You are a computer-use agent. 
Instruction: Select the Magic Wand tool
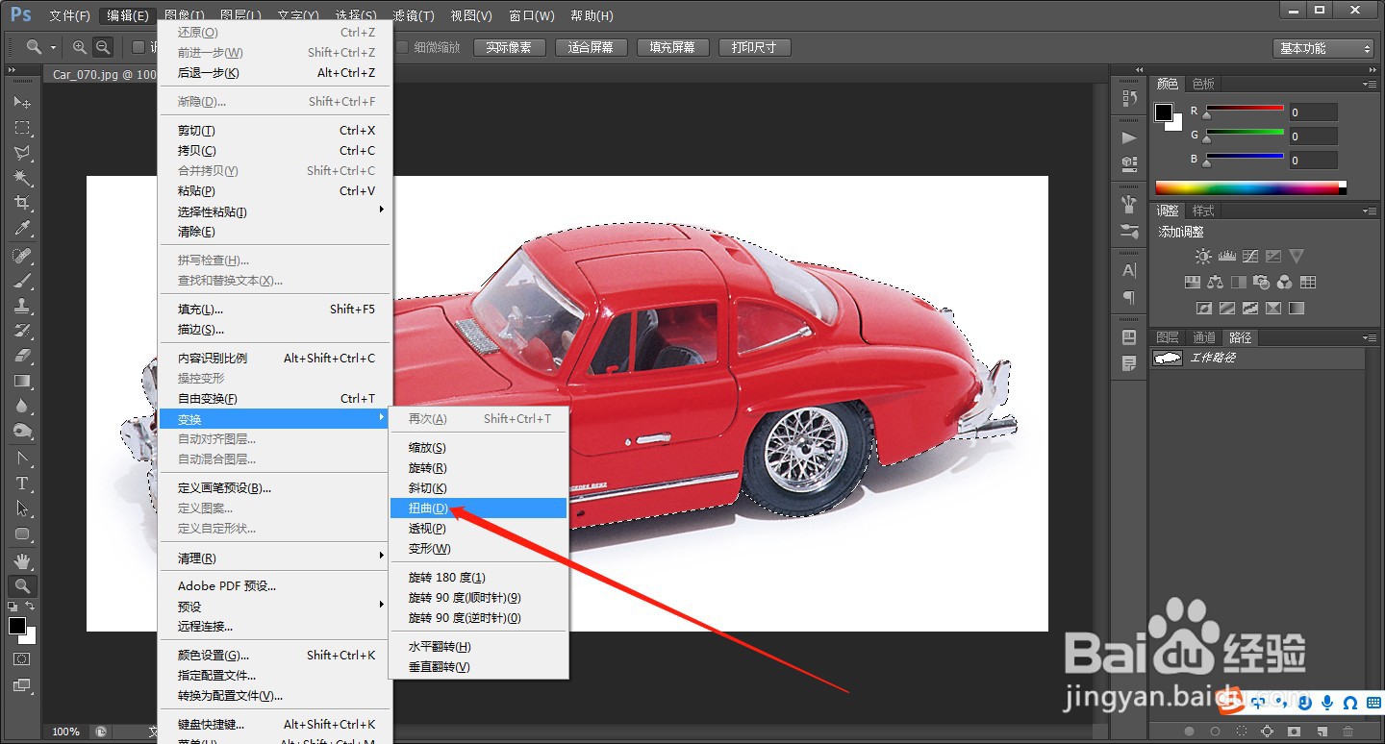click(22, 178)
